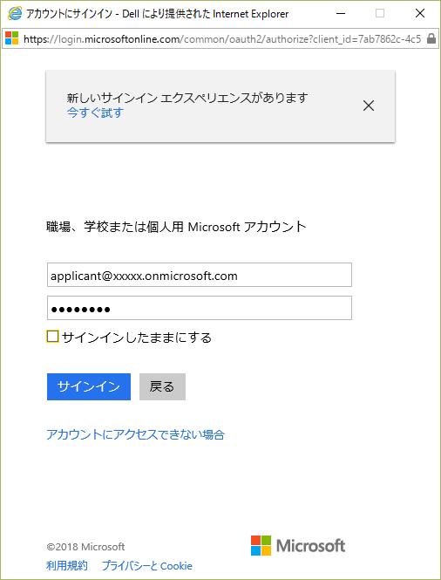
Task: Click the Microsoft logo at the bottom
Action: click(298, 546)
